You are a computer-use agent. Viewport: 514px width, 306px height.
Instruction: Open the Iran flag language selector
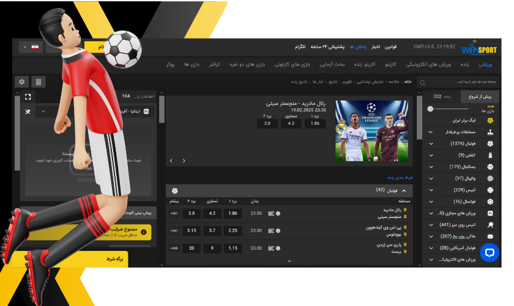click(31, 47)
